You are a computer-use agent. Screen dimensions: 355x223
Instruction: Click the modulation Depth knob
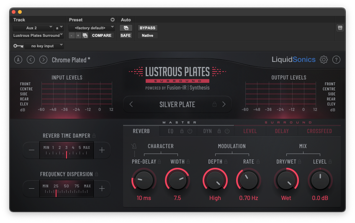click(215, 180)
